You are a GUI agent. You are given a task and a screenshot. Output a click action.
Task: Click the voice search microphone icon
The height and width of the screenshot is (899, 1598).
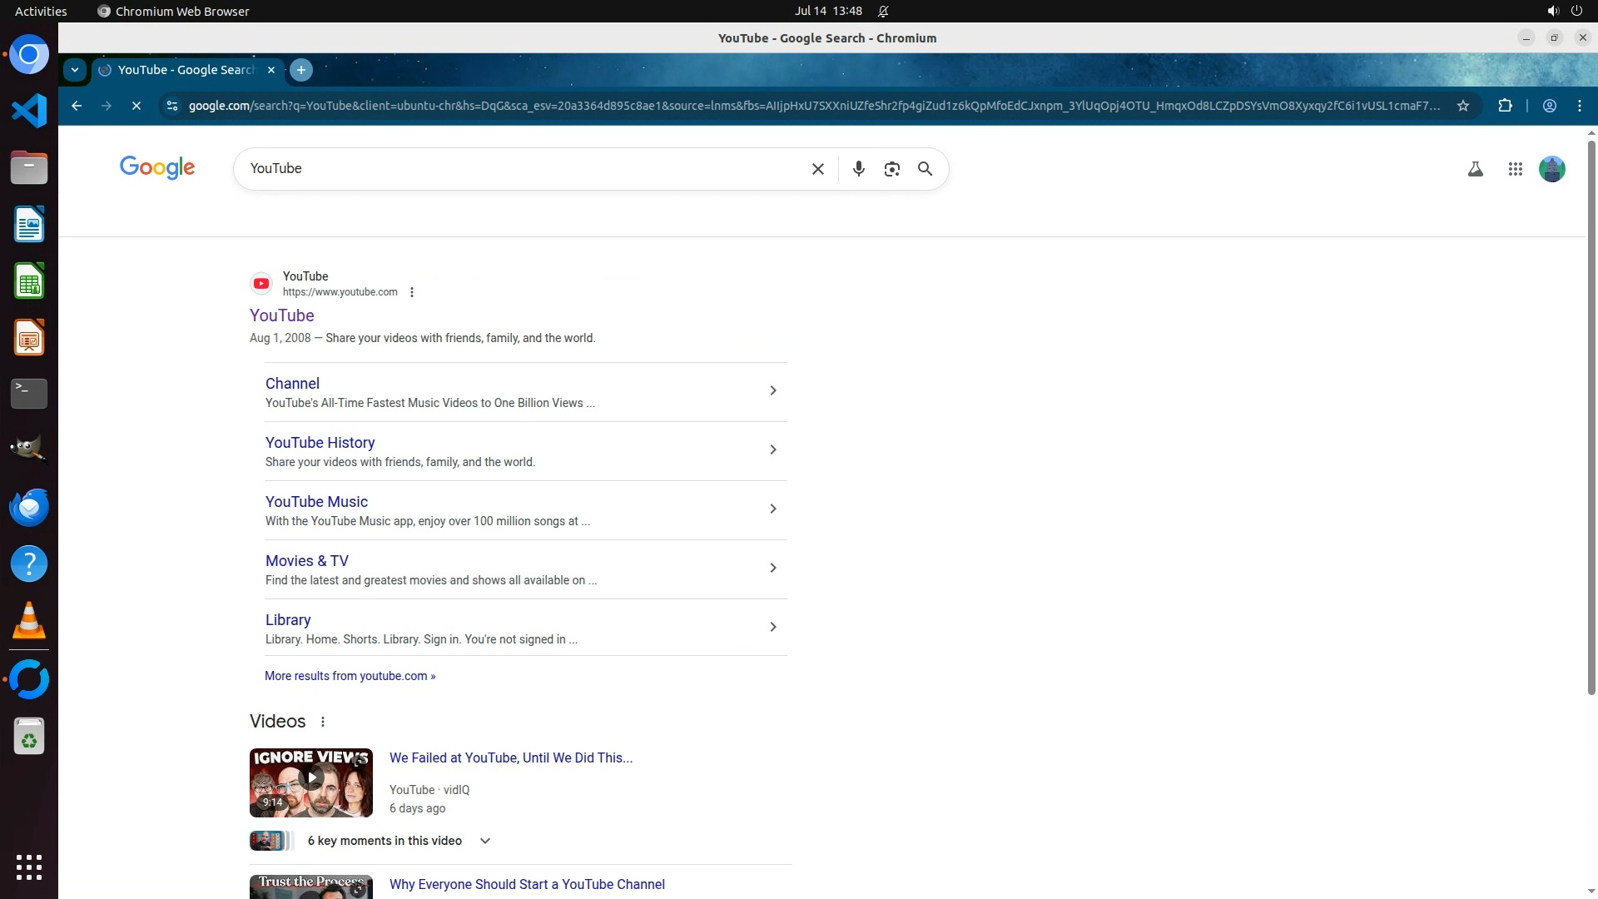858,169
